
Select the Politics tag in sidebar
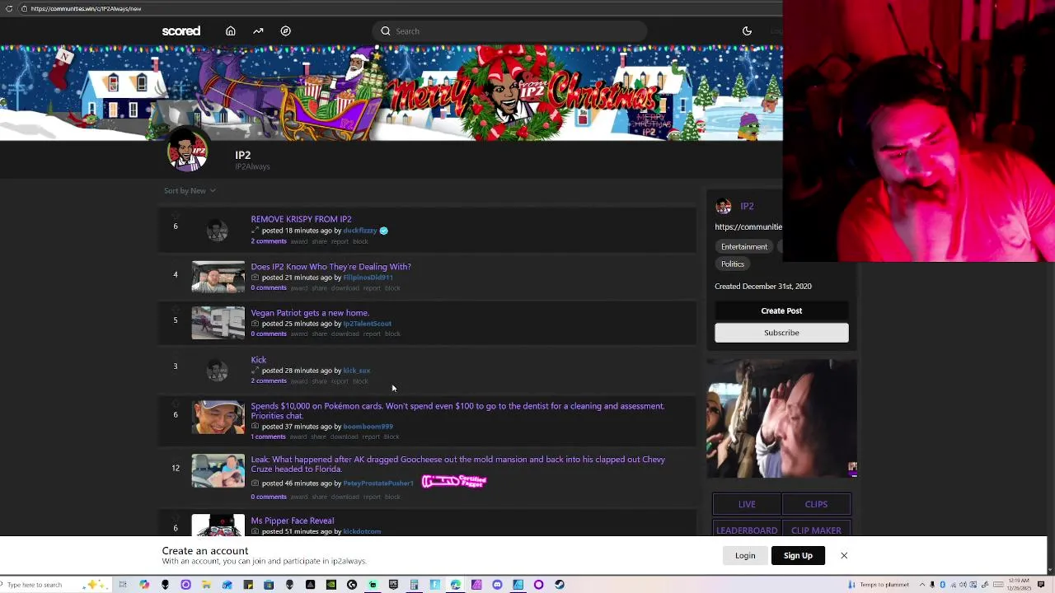tap(733, 264)
